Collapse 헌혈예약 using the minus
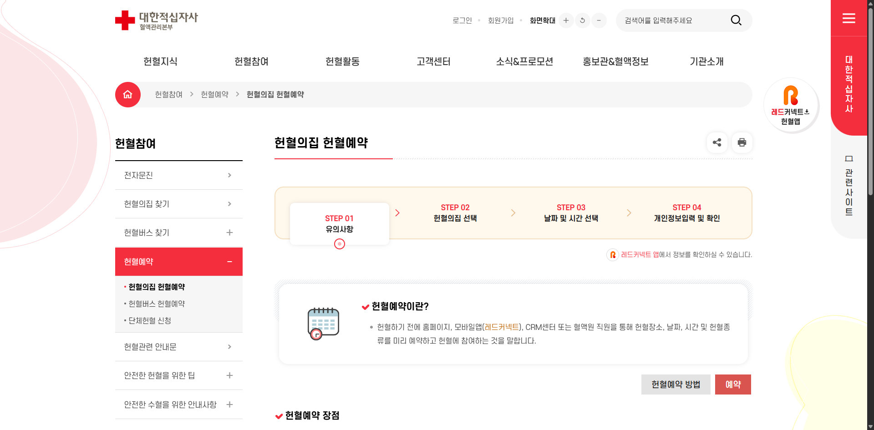Viewport: 874px width, 430px height. click(229, 262)
